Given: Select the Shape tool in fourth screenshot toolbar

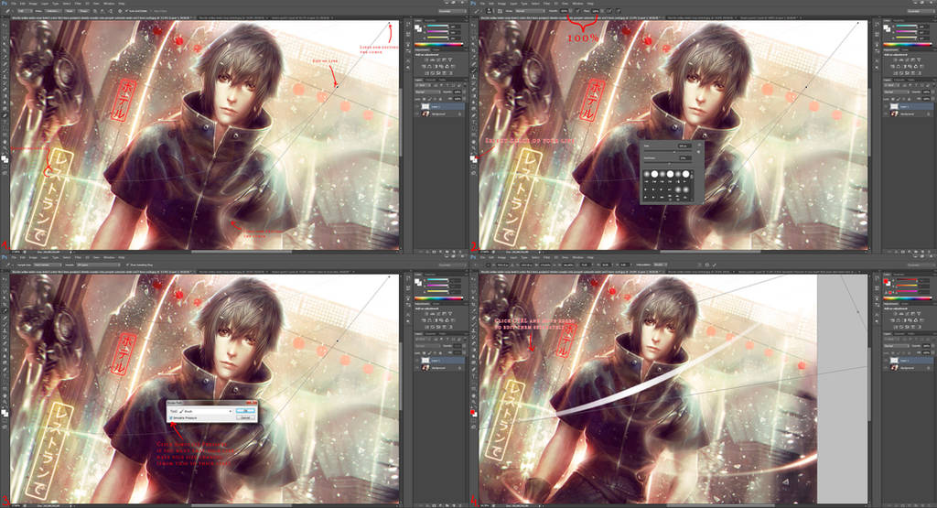Looking at the screenshot, I should pyautogui.click(x=473, y=388).
